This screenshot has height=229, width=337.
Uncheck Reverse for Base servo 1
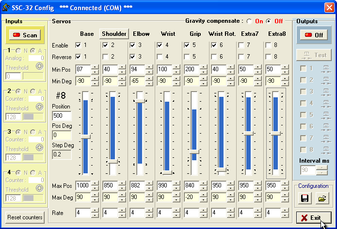click(78, 57)
